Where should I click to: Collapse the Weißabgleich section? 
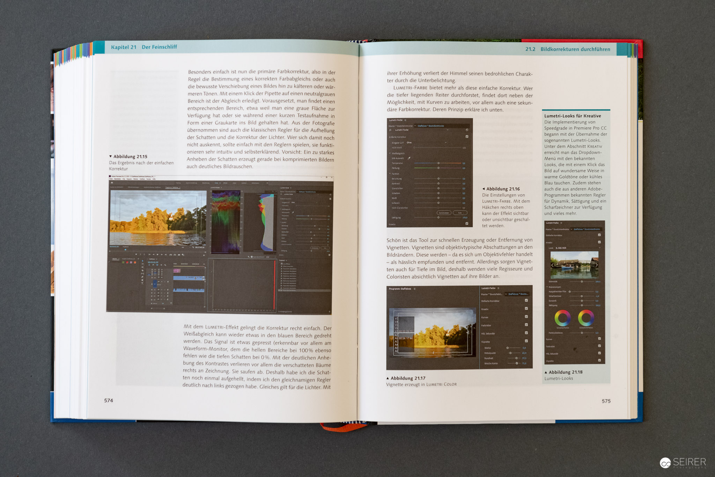(x=390, y=153)
